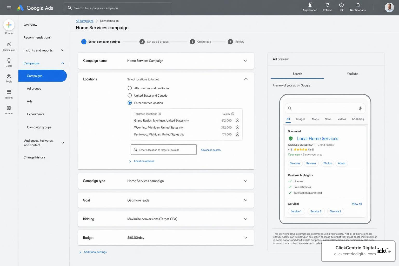Remove Grand Rapids targeted location
Image resolution: width=399 pixels, height=266 pixels.
(237, 121)
